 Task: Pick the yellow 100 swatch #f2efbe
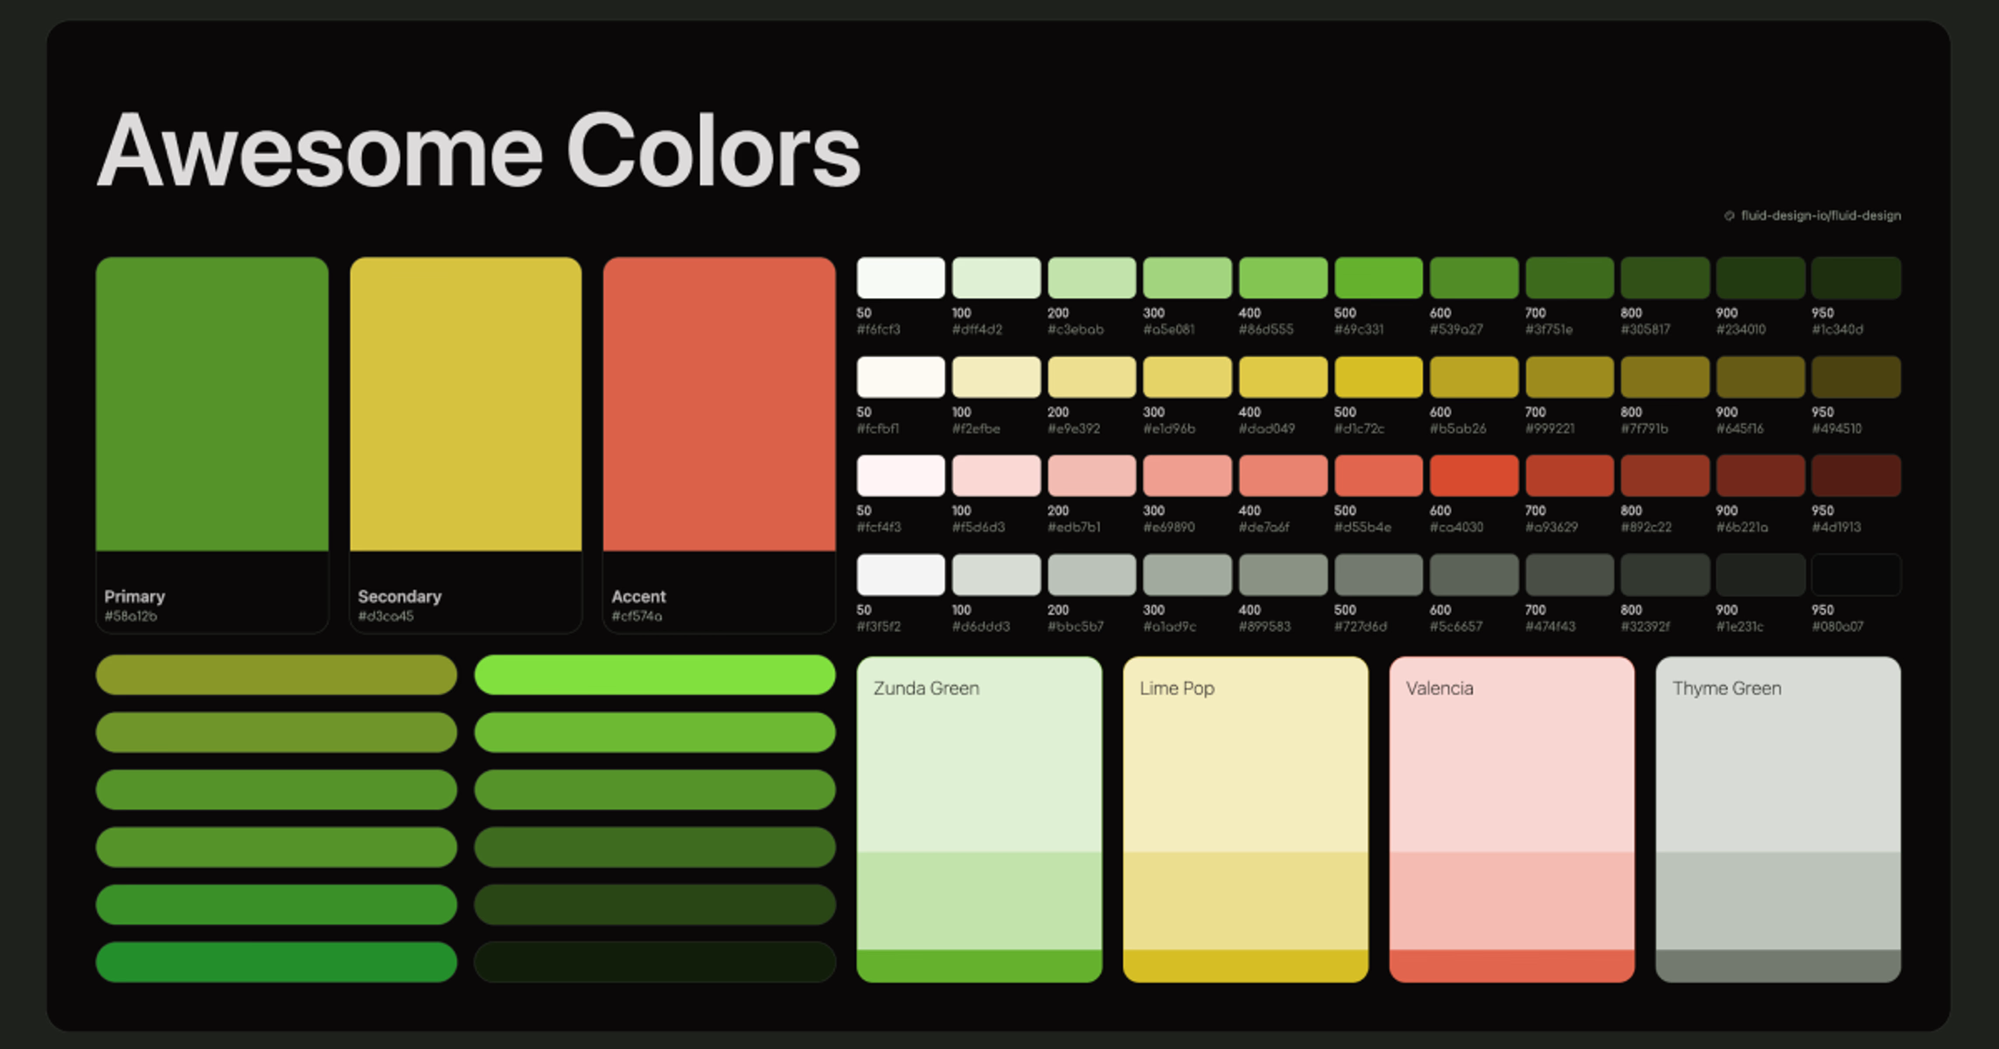996,377
